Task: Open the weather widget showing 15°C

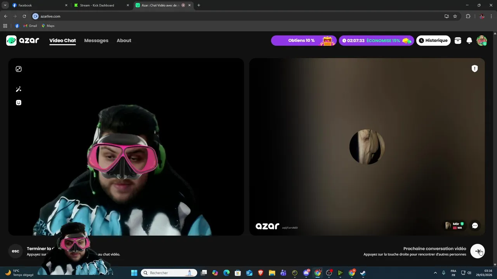Action: 19,273
